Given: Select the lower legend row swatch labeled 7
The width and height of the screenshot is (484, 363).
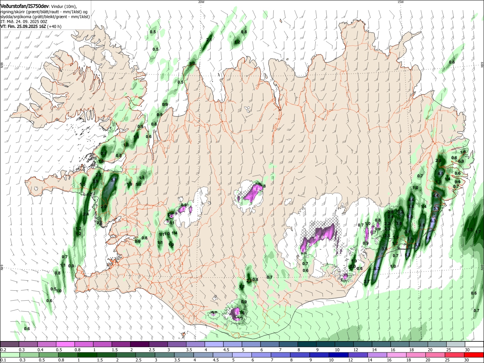Looking at the screenshot, I should 280,355.
